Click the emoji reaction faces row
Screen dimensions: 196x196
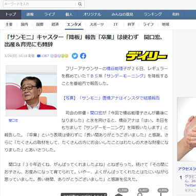pos(59,56)
